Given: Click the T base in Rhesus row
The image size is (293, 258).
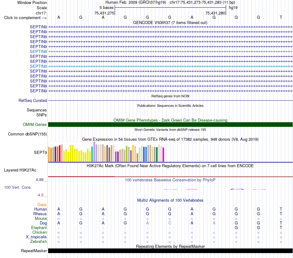Looking at the screenshot, I should coord(281,214).
